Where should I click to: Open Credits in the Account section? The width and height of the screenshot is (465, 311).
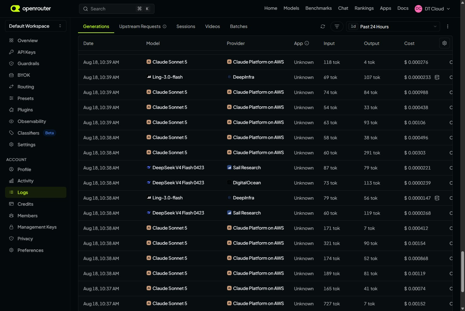[36, 204]
